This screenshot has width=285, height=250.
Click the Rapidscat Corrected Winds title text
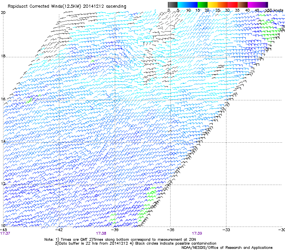pyautogui.click(x=67, y=7)
